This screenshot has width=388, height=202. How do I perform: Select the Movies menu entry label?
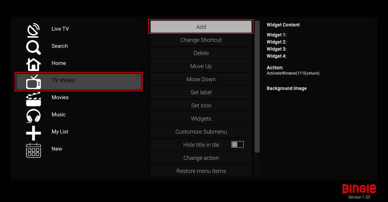click(60, 97)
